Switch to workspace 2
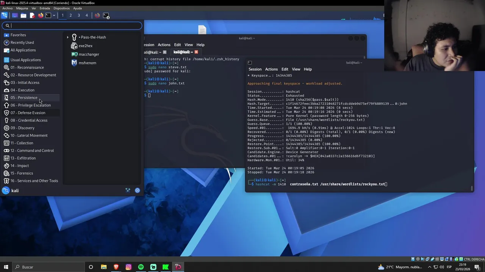 point(70,15)
